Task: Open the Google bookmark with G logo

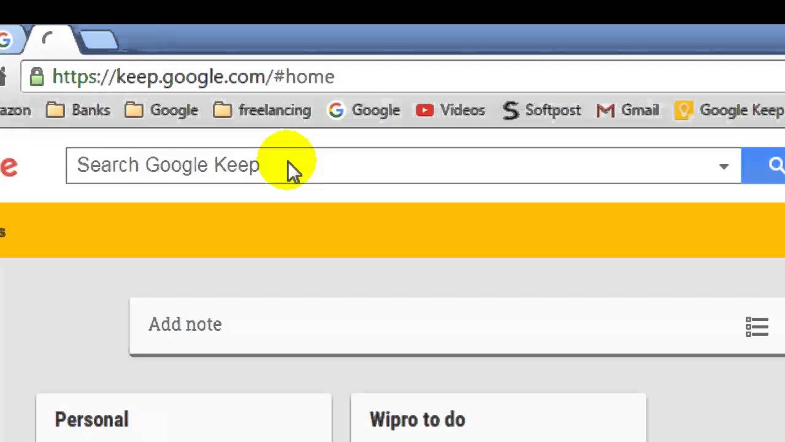Action: coord(364,110)
